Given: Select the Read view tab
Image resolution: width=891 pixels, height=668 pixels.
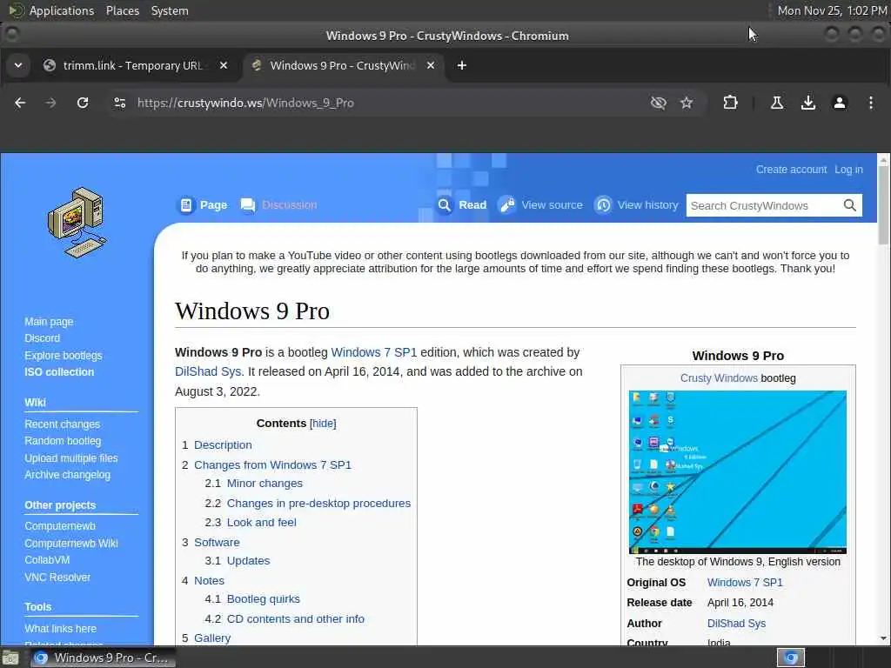Looking at the screenshot, I should [x=462, y=205].
